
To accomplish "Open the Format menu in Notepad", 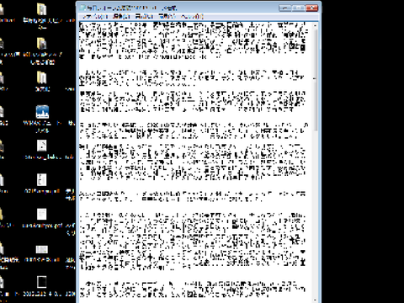I will point(144,17).
